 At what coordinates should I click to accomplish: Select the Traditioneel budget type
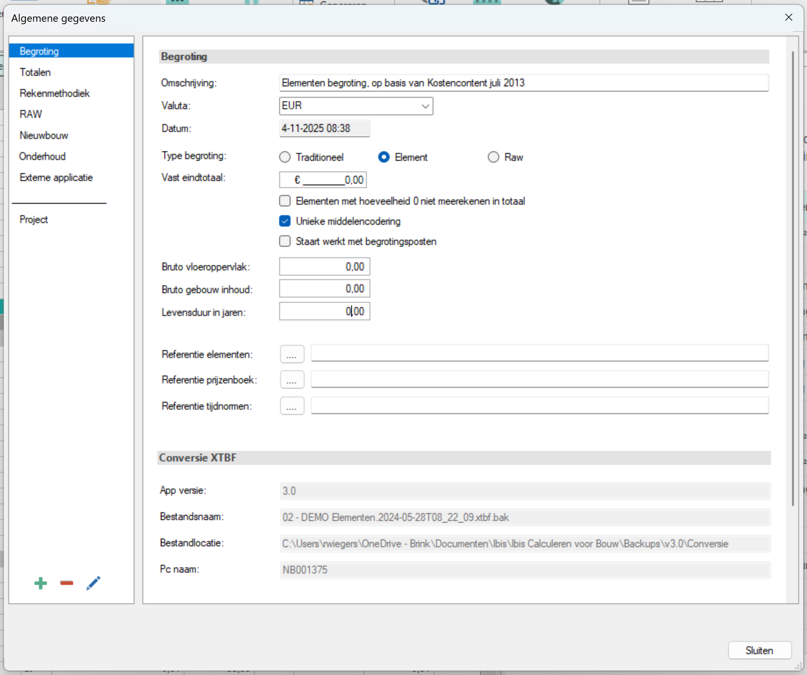pyautogui.click(x=284, y=157)
